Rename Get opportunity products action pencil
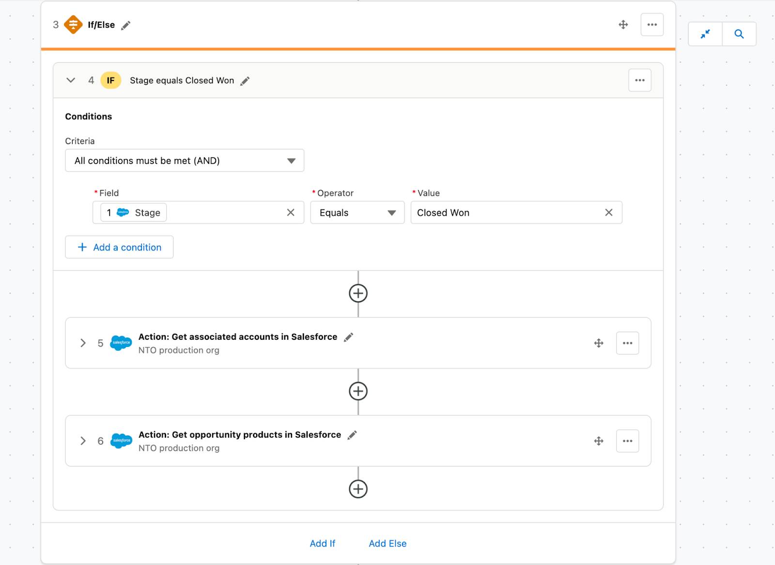775x565 pixels. pos(352,435)
